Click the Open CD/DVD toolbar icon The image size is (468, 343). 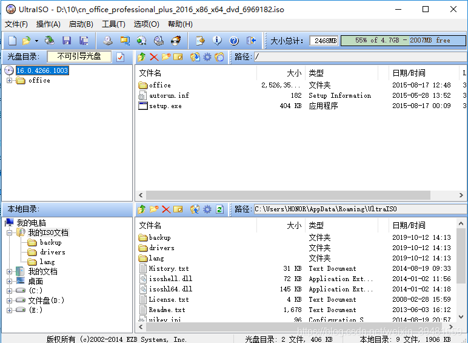[50, 40]
